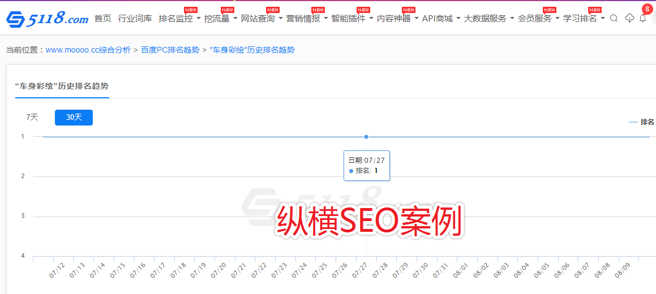The image size is (656, 294).
Task: Open the 网站查询 dropdown menu
Action: click(261, 19)
